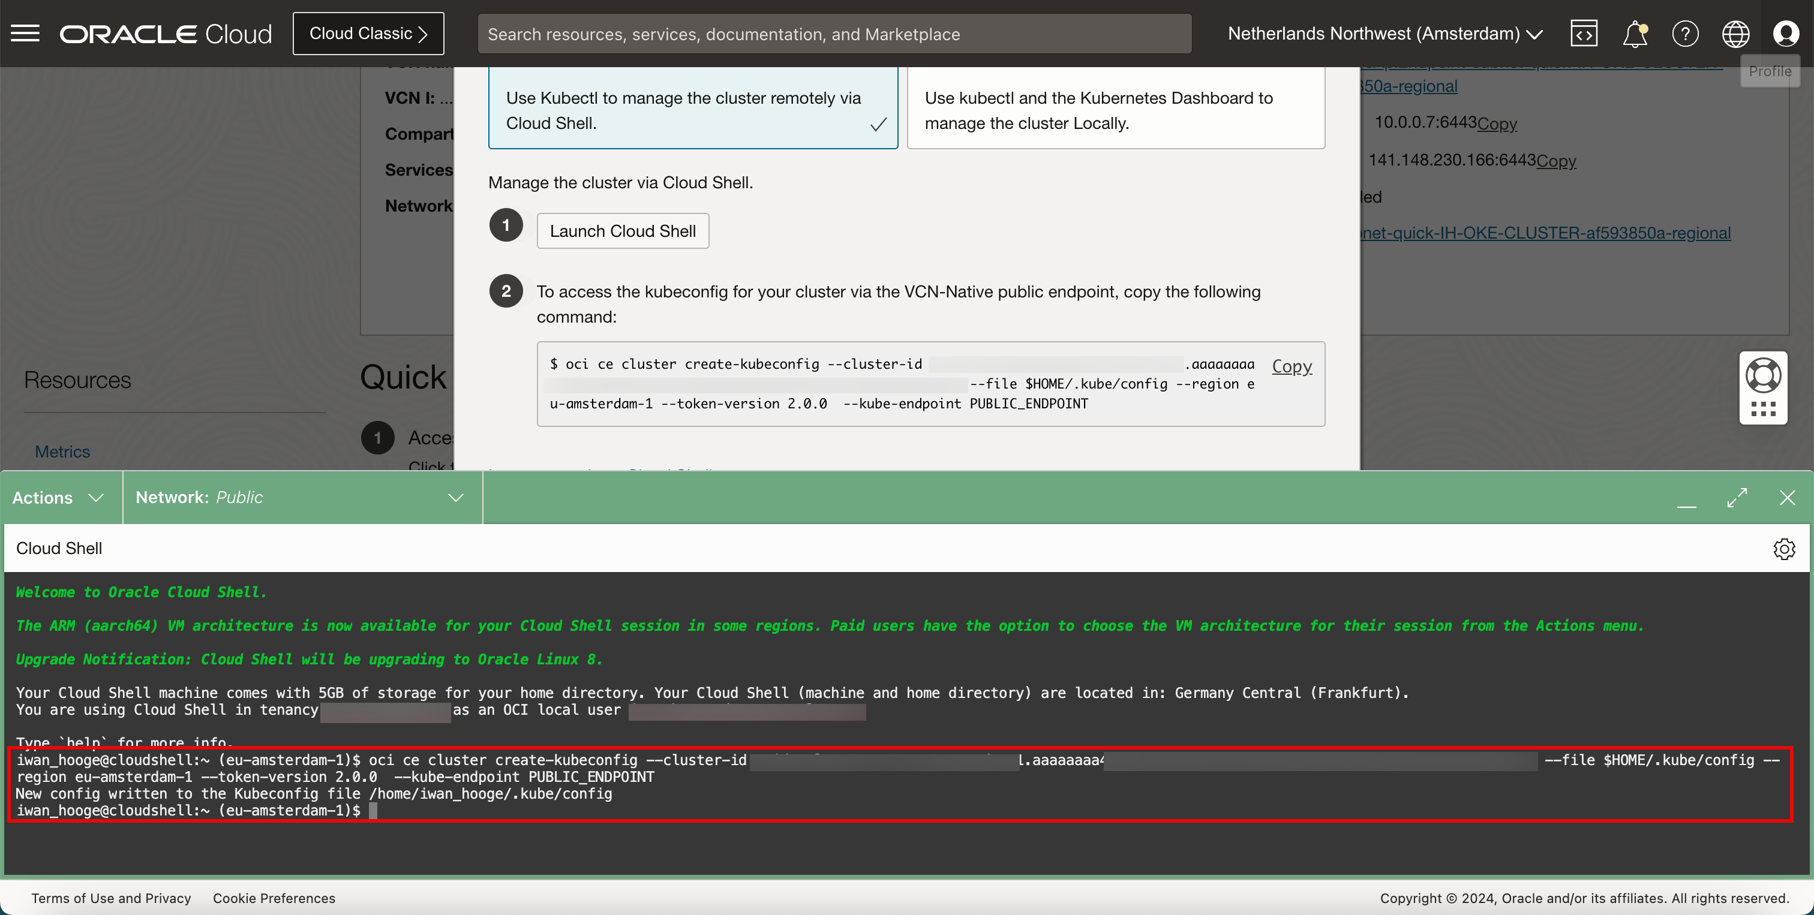Select the Local access option card
This screenshot has height=915, width=1814.
coord(1115,110)
